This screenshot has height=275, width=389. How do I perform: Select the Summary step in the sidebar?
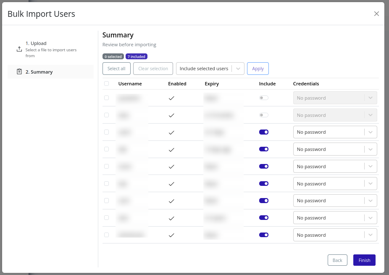(40, 71)
